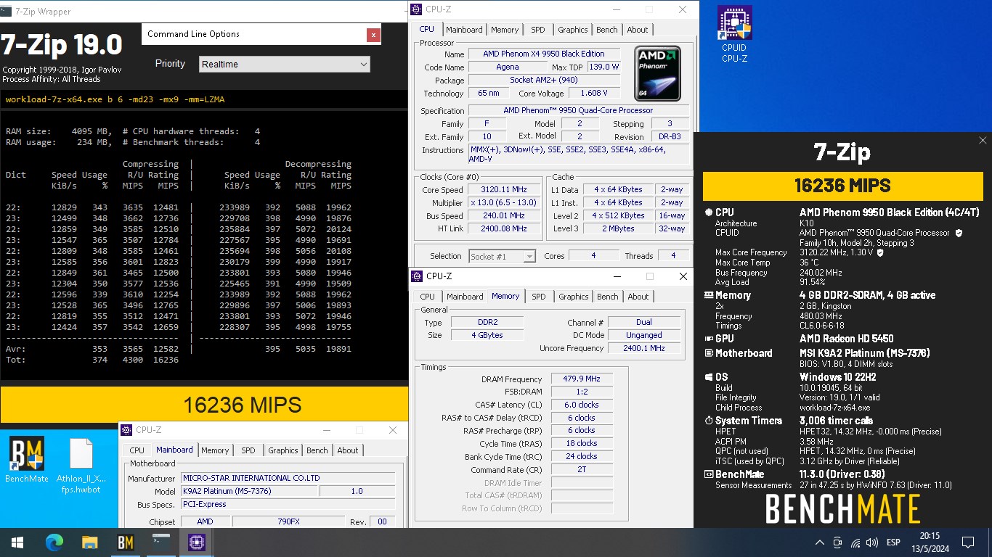992x557 pixels.
Task: Open the notification center icon
Action: [x=967, y=542]
